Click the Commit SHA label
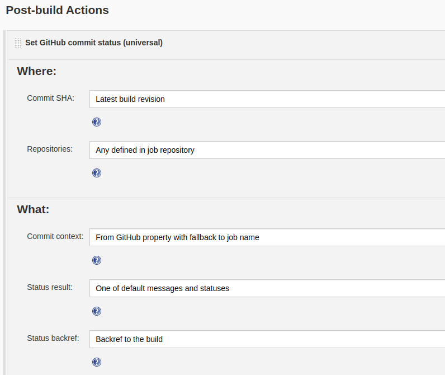Screen dimensions: 445x375 tap(50, 98)
